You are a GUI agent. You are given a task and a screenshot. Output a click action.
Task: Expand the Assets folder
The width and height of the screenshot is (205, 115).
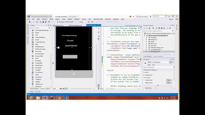point(146,42)
